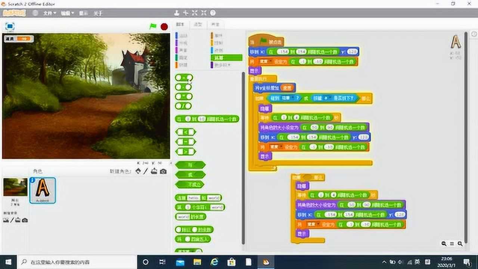Open the 文件 menu
This screenshot has height=269, width=478.
point(49,13)
